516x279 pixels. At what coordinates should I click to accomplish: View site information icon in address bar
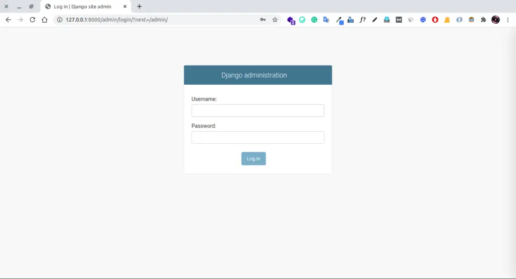[59, 20]
